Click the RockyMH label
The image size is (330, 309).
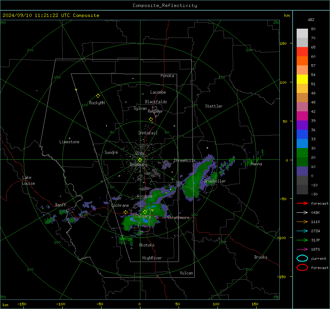coord(97,103)
